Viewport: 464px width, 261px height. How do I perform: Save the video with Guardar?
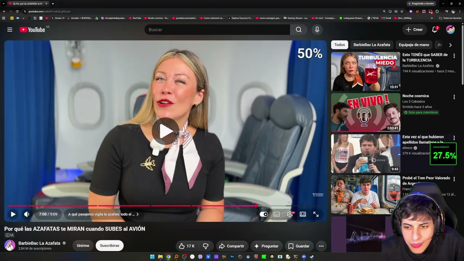pos(299,246)
